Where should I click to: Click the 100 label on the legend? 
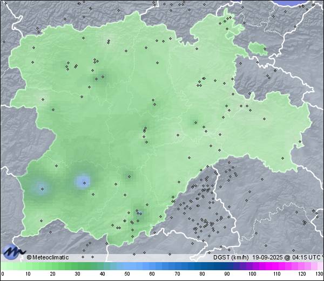[x=252, y=274]
